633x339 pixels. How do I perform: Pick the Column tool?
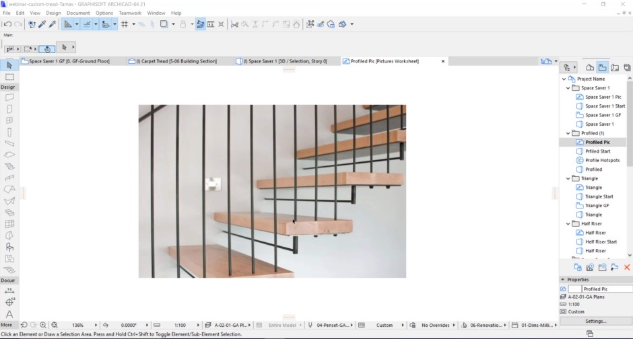9,132
